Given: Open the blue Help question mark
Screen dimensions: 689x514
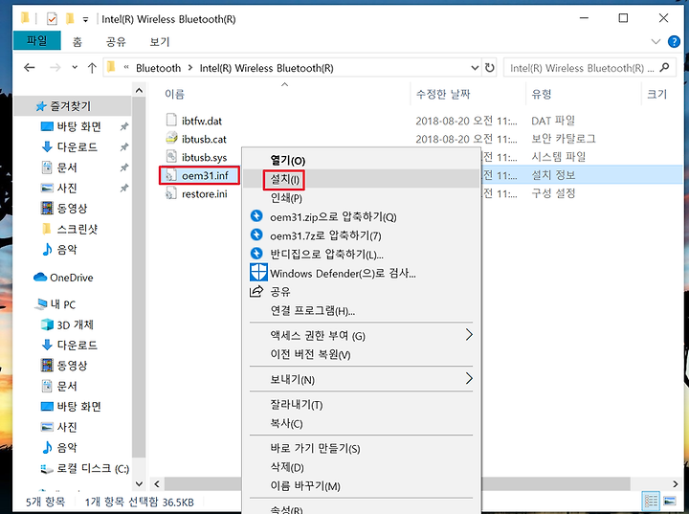Looking at the screenshot, I should [x=674, y=42].
